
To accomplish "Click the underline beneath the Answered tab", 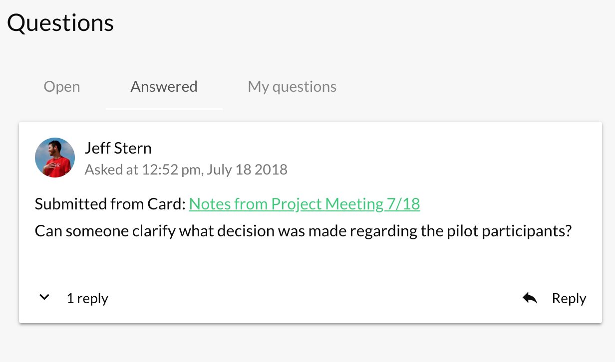I will coord(164,108).
